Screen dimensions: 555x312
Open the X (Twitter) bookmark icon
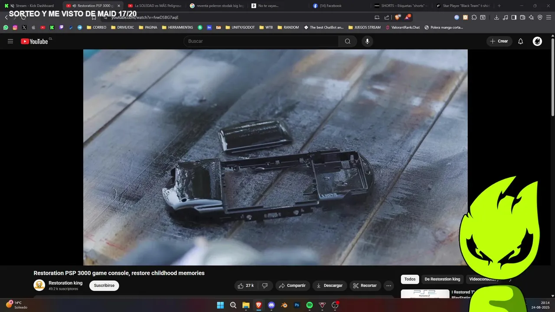tap(24, 27)
